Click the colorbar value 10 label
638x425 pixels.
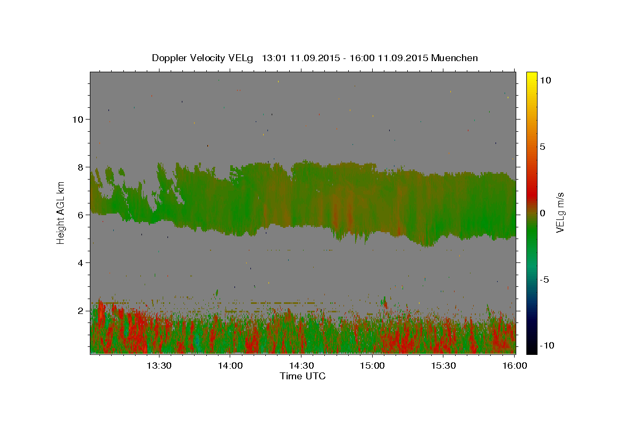pos(545,80)
